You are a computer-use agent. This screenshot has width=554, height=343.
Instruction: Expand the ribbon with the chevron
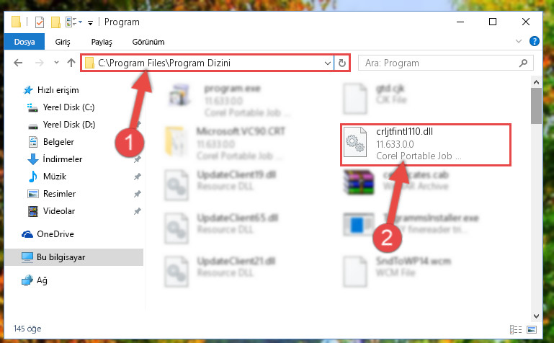(x=518, y=41)
